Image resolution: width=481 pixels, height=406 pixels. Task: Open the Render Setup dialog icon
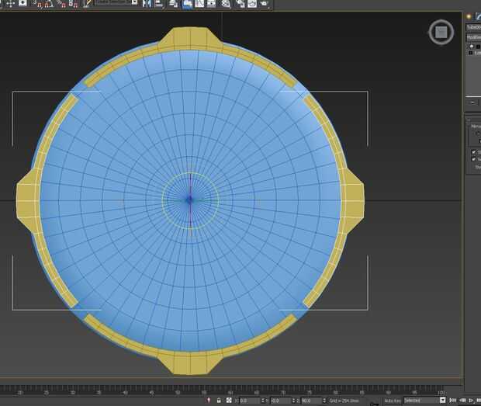pos(240,4)
